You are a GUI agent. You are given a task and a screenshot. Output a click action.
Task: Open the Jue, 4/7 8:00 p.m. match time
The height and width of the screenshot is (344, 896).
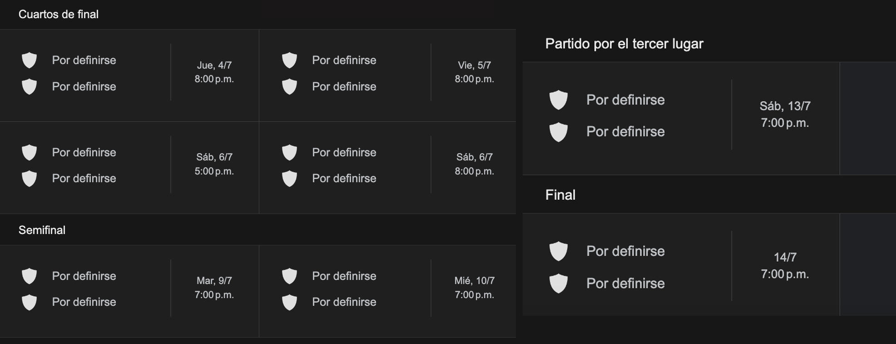click(214, 72)
